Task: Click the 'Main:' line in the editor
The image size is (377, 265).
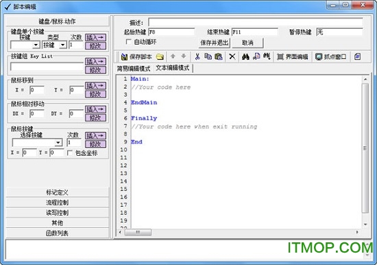Action: (x=140, y=79)
